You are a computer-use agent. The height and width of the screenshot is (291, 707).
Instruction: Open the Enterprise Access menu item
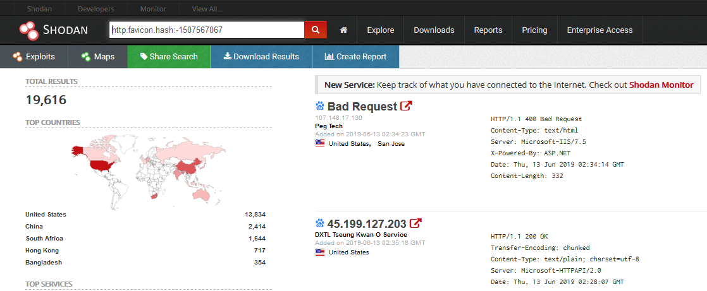click(x=599, y=30)
